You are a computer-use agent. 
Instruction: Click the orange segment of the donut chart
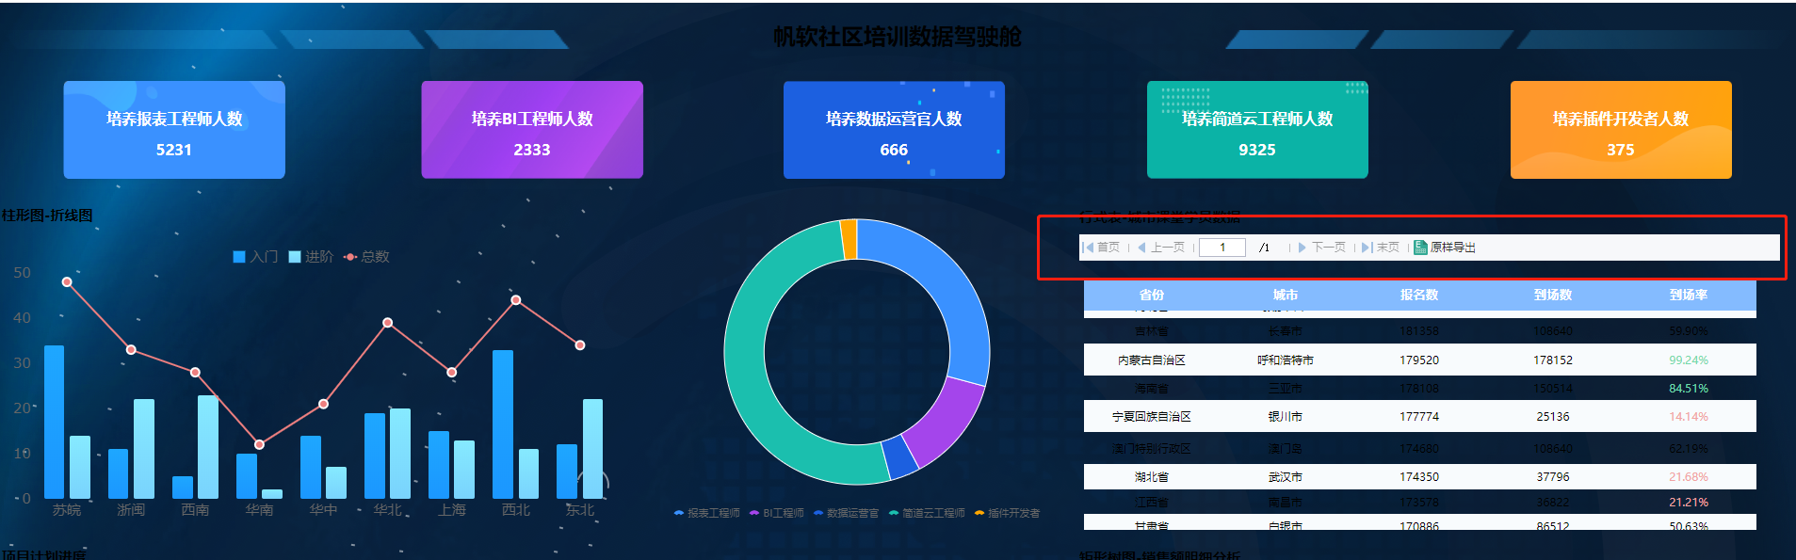849,239
